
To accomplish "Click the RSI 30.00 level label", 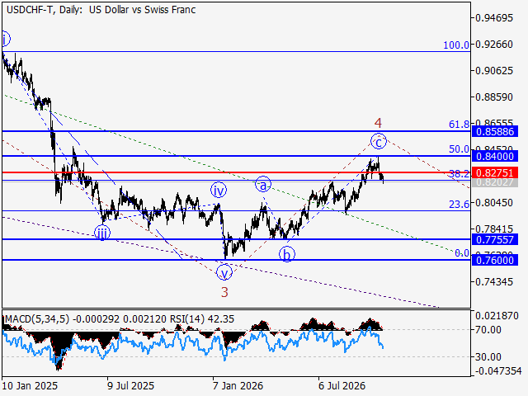I will (488, 356).
